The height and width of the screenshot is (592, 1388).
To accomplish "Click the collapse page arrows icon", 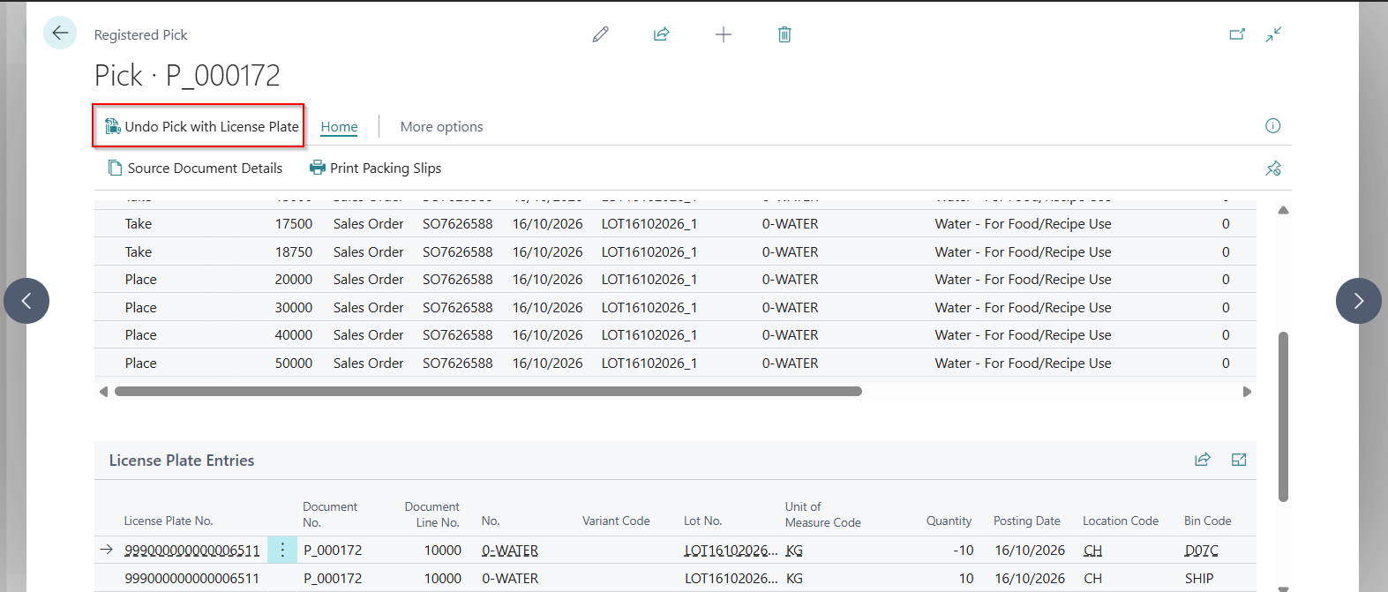I will pos(1273,34).
